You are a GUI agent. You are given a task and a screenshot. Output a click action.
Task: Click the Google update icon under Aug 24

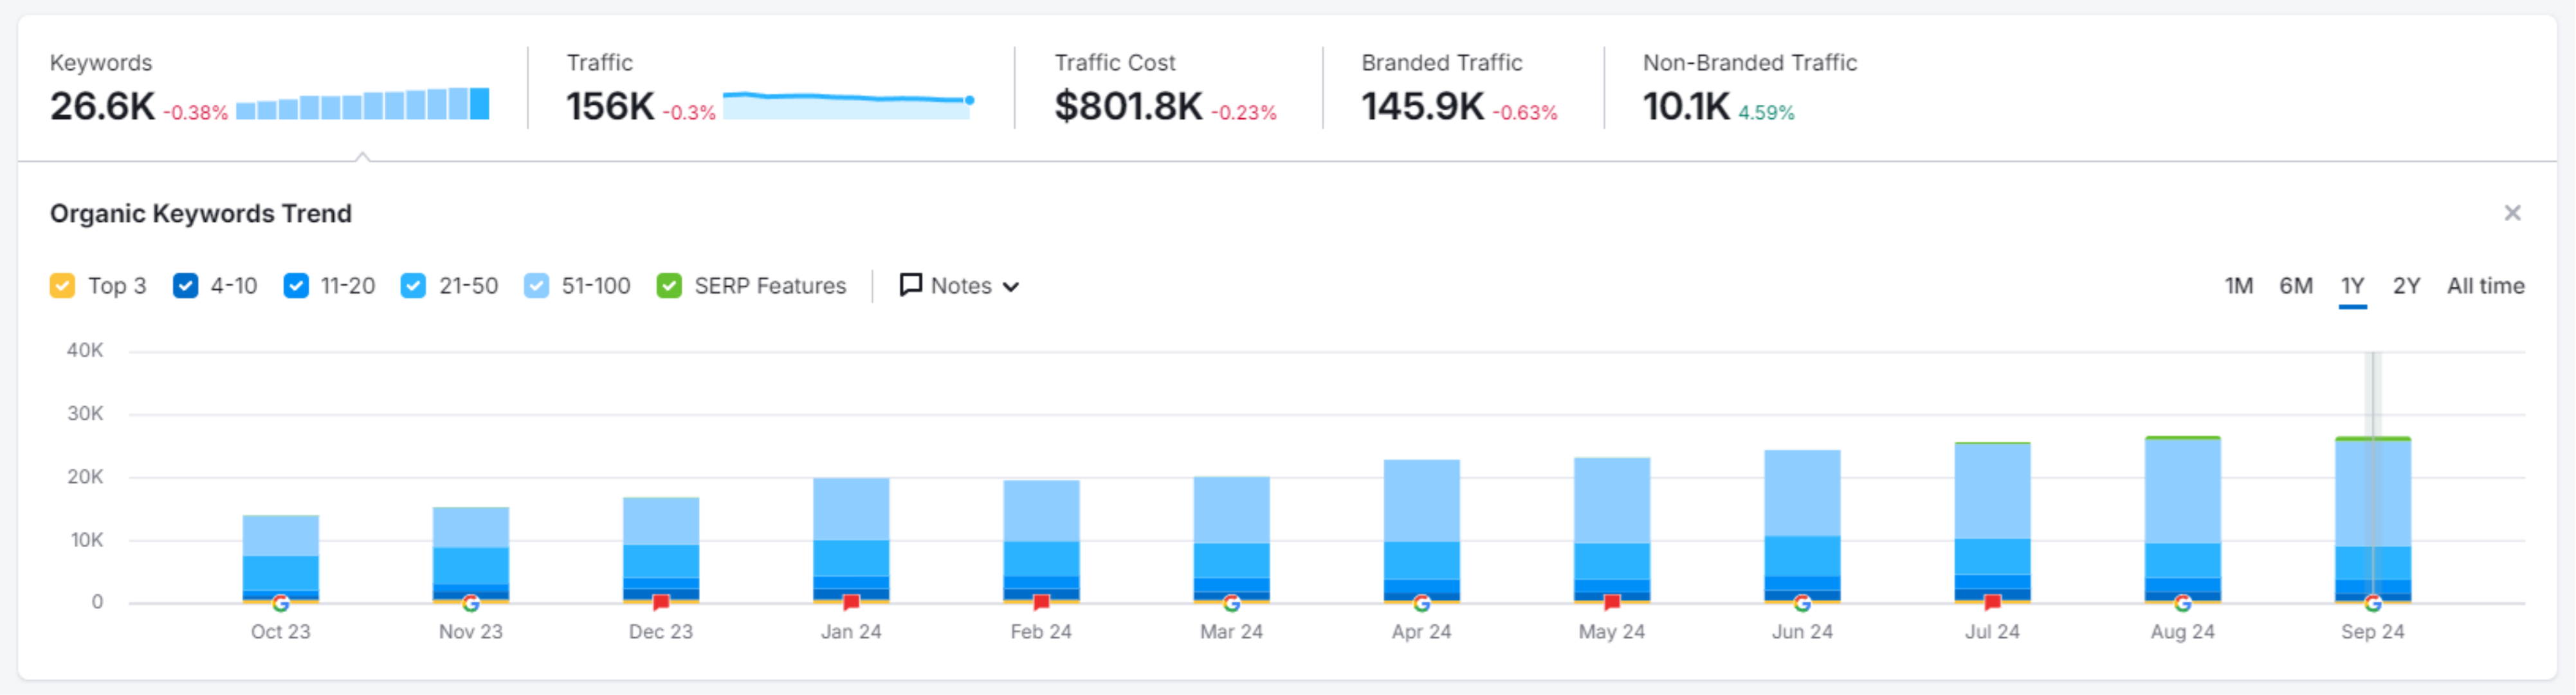(2183, 603)
